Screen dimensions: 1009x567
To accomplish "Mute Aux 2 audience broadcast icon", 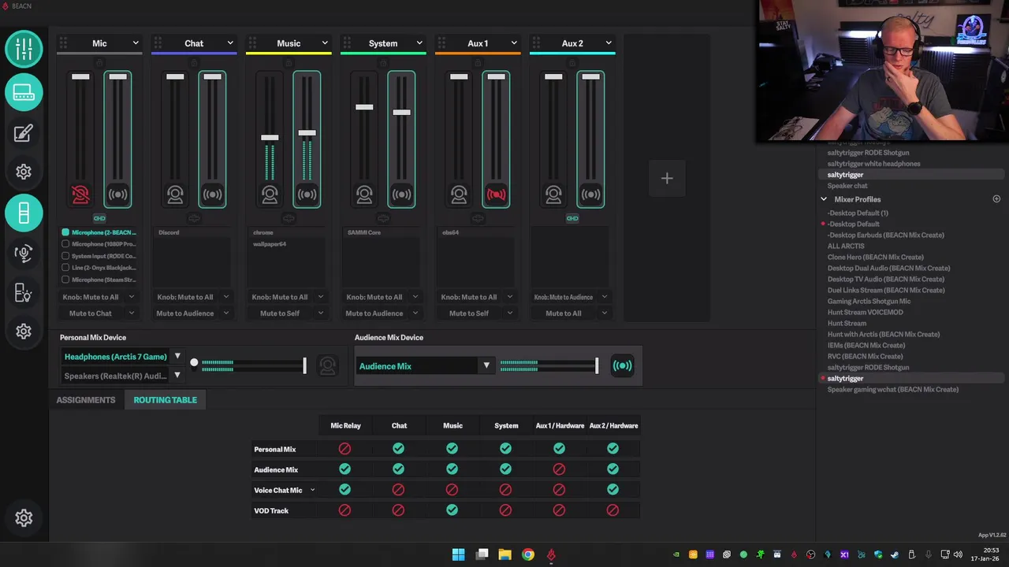I will [590, 195].
